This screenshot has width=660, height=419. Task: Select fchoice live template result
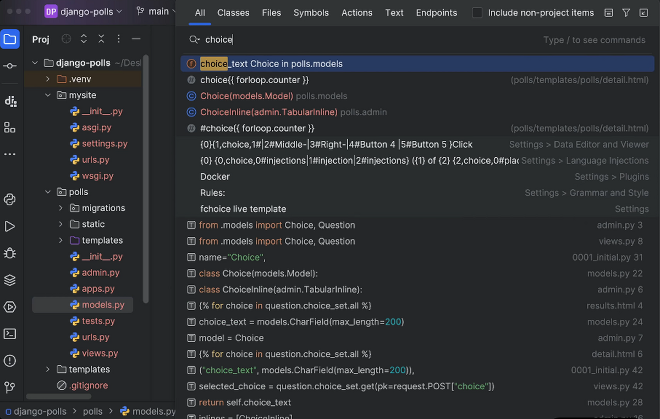[417, 209]
